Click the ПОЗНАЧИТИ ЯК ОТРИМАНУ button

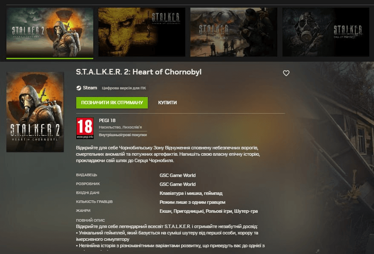pos(112,103)
